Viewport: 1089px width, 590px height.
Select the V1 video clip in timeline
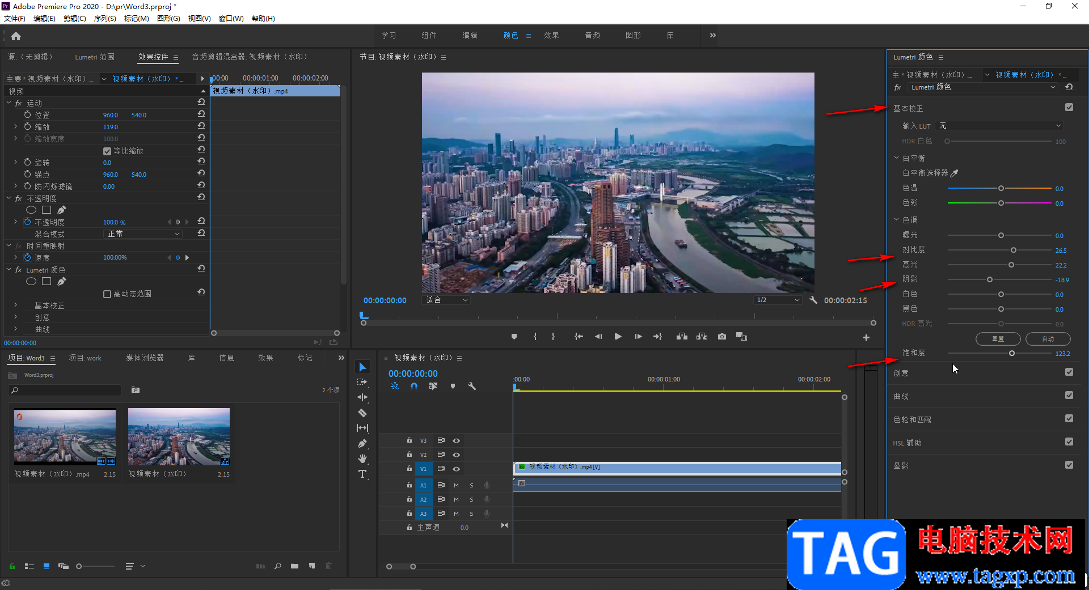pyautogui.click(x=677, y=468)
